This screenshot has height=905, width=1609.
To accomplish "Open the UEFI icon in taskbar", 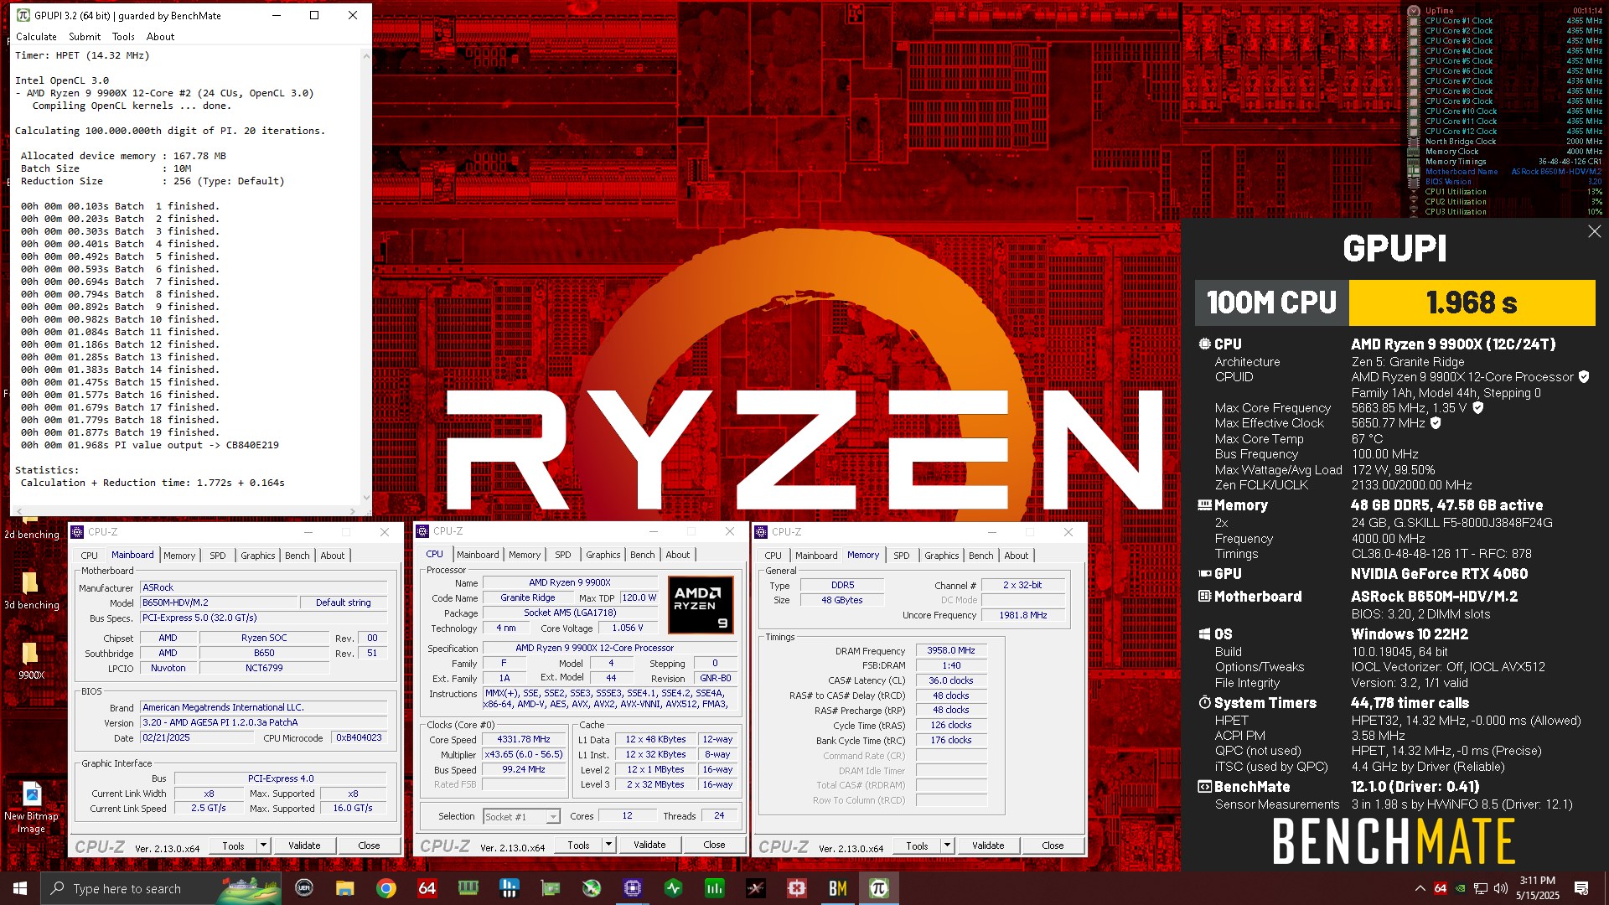I will pyautogui.click(x=304, y=888).
